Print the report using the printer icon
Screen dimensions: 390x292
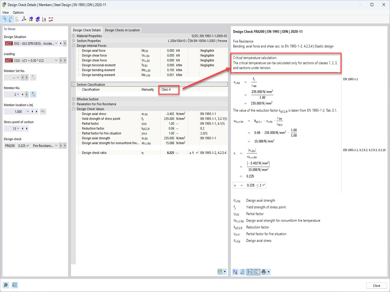tap(264, 272)
